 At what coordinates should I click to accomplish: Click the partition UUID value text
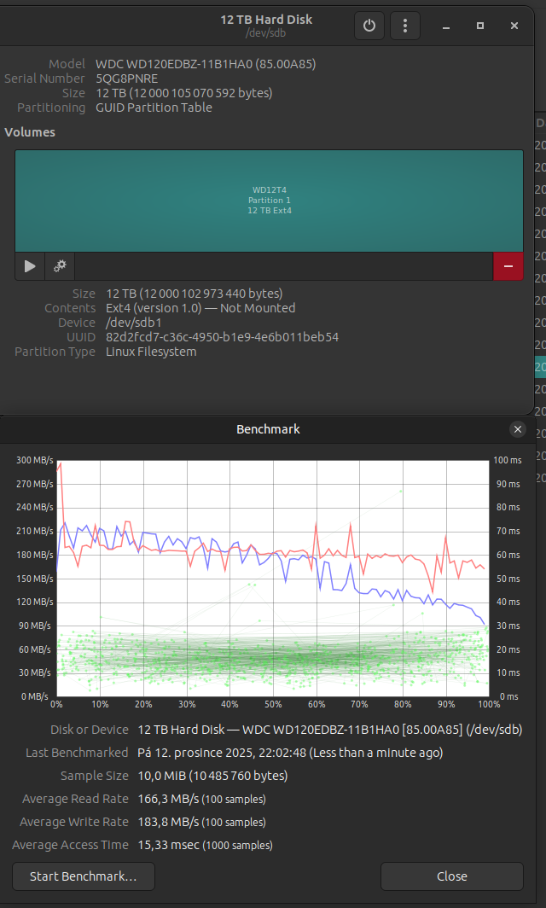point(222,337)
